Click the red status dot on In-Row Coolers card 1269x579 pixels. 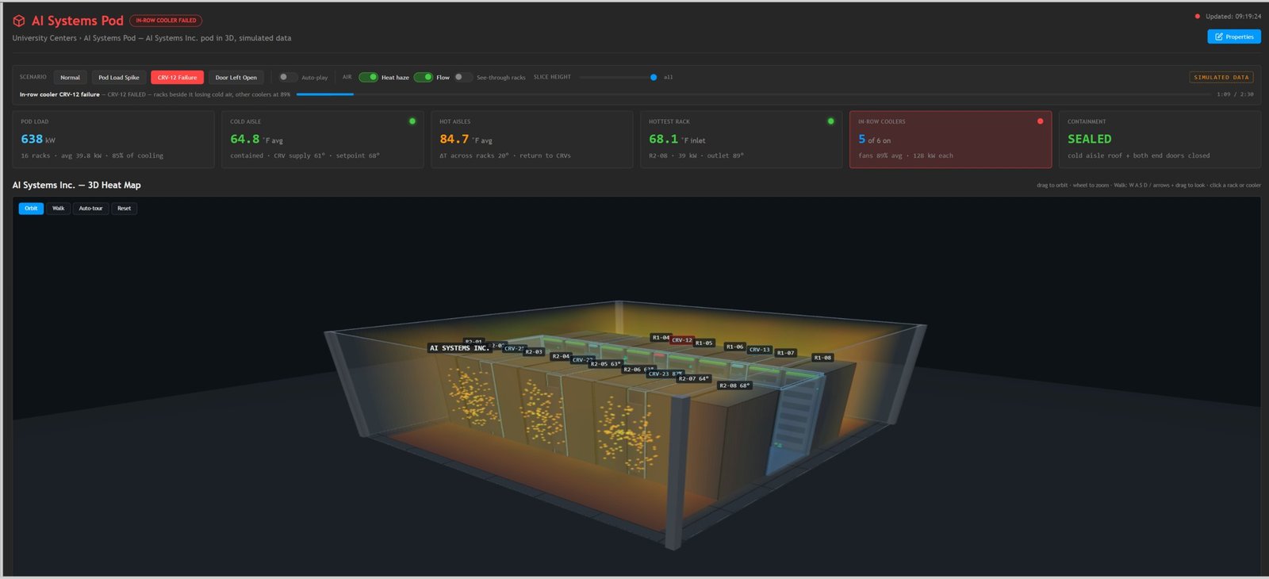pyautogui.click(x=1040, y=121)
